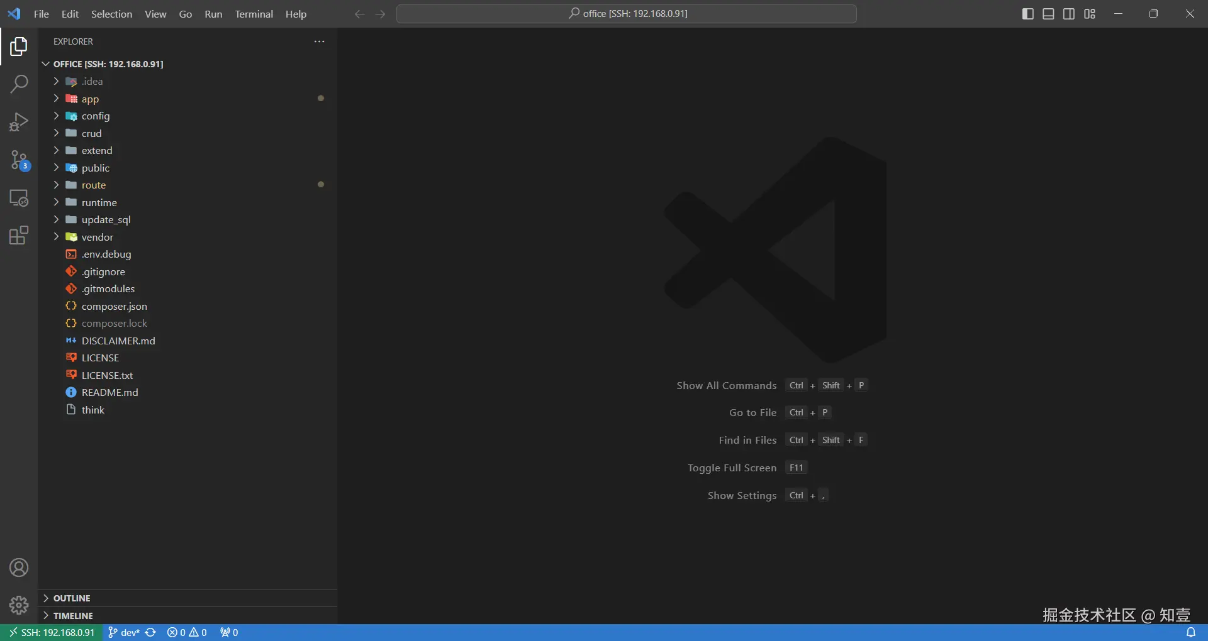Image resolution: width=1208 pixels, height=641 pixels.
Task: Expand the update_sql folder
Action: click(187, 219)
